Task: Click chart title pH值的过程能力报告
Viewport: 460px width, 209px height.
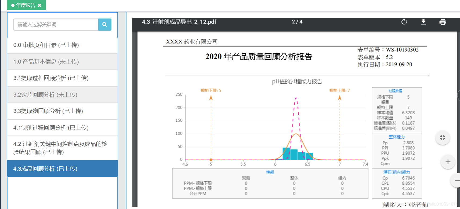Action: pyautogui.click(x=297, y=82)
